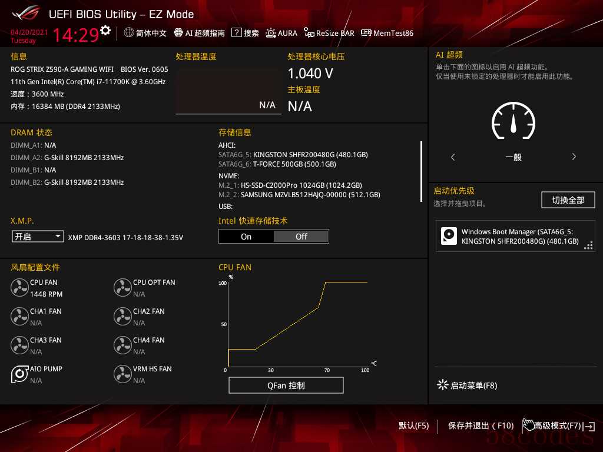The image size is (603, 452).
Task: Open the 搜索 search function
Action: (246, 33)
